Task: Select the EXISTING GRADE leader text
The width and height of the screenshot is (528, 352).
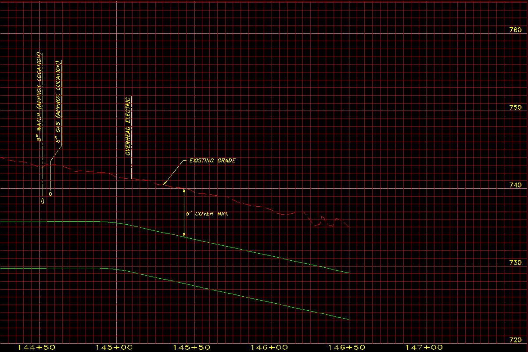Action: pos(212,161)
